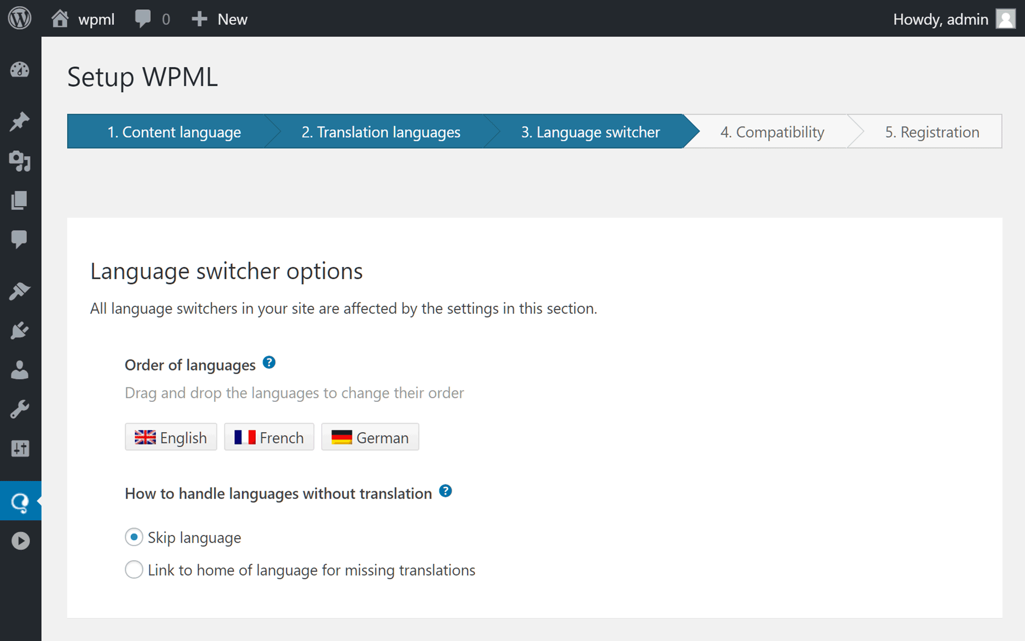Click the home icon beside wpml
This screenshot has width=1025, height=641.
click(x=60, y=19)
